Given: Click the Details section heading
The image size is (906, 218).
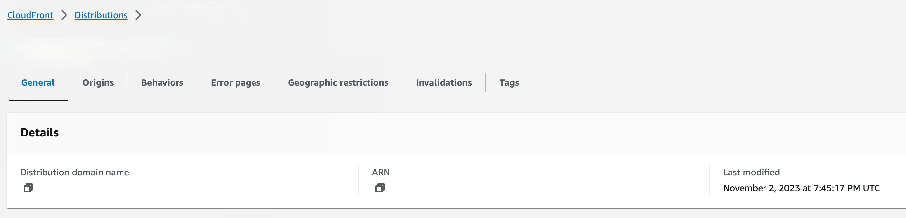Looking at the screenshot, I should pyautogui.click(x=39, y=133).
